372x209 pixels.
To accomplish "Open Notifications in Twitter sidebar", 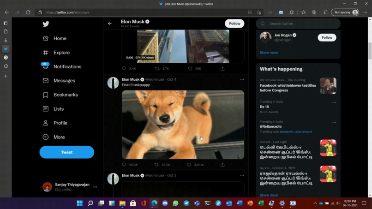I will coord(62,66).
